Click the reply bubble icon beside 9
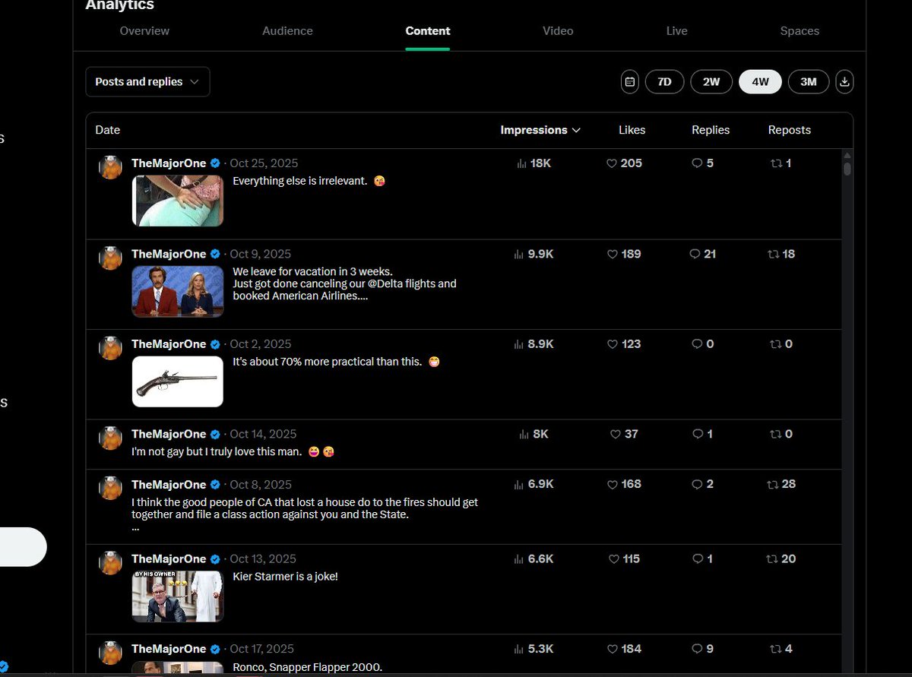Viewport: 912px width, 677px height. click(698, 649)
